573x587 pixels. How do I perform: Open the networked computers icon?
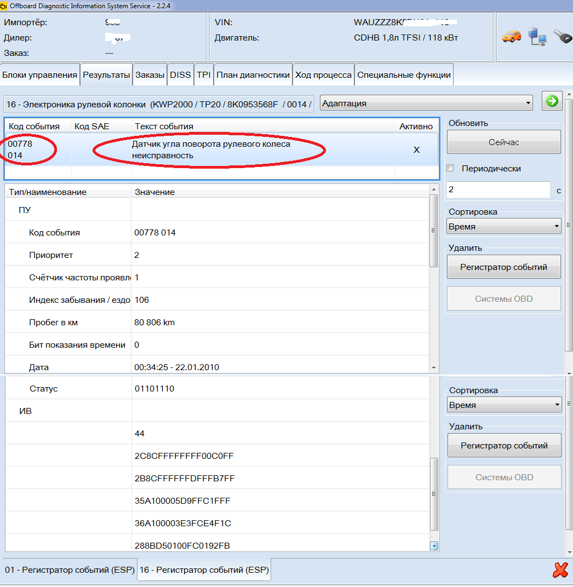pyautogui.click(x=537, y=37)
